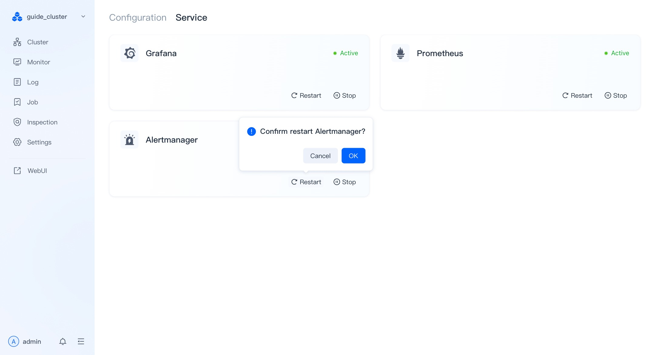
Task: Click the Cluster topology icon
Action: (x=17, y=42)
